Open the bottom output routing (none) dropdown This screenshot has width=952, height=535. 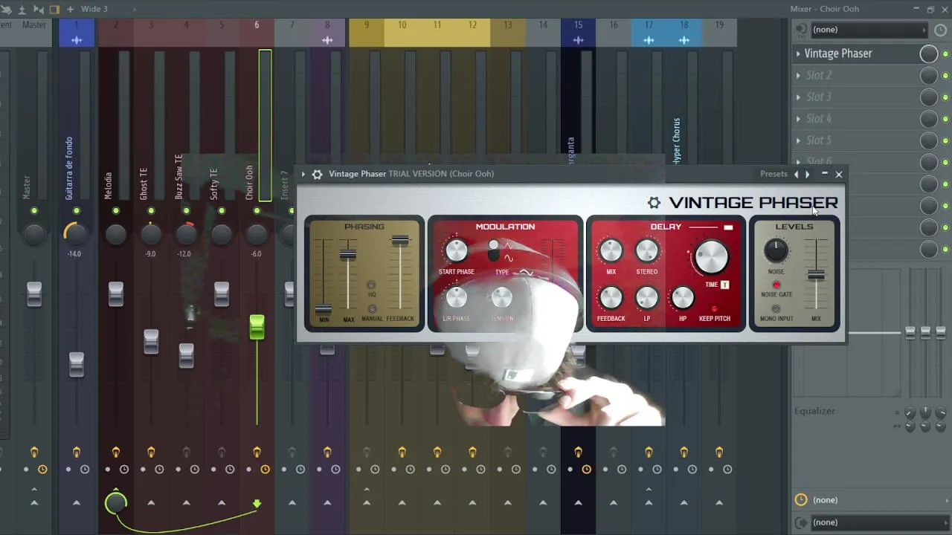tap(878, 522)
